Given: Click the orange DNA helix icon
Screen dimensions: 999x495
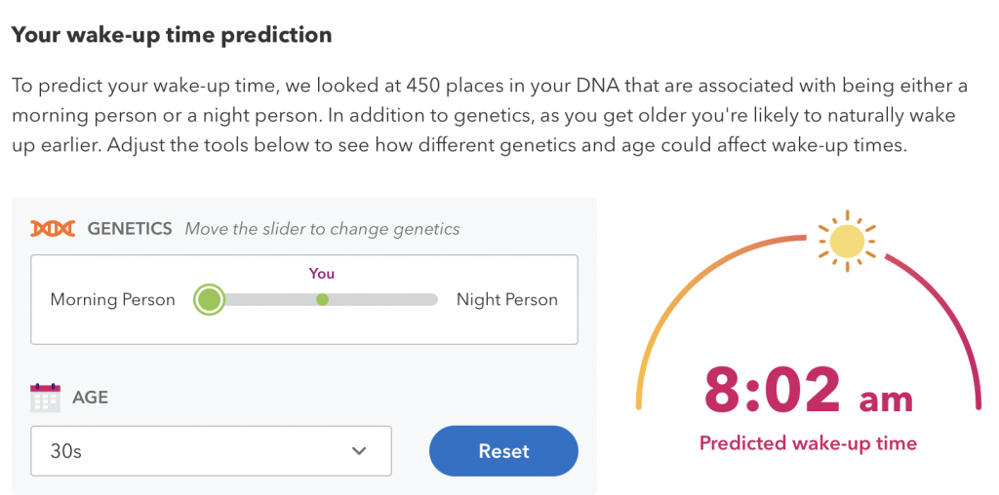Looking at the screenshot, I should click(x=53, y=228).
